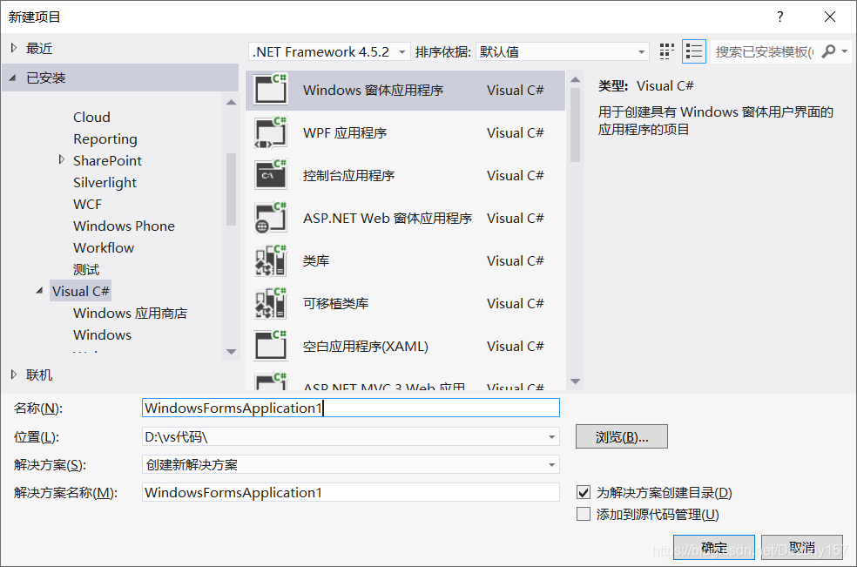Click the category tree scroll-down arrow
This screenshot has height=567, width=857.
click(x=231, y=352)
